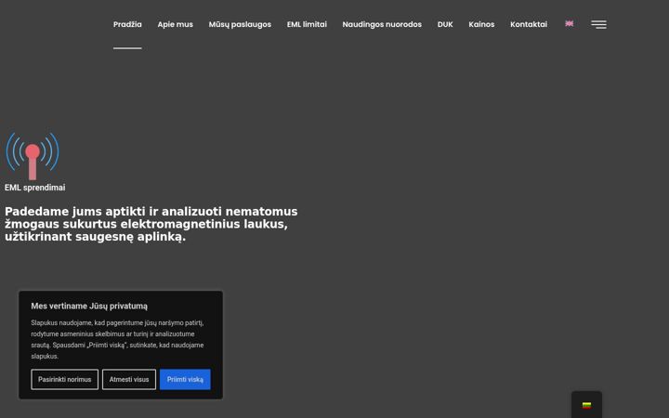Click the EML antenna logo
This screenshot has width=669, height=418.
(33, 156)
